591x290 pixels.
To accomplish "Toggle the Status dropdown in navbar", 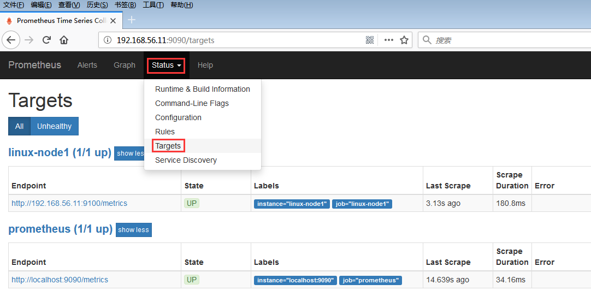I will tap(166, 65).
